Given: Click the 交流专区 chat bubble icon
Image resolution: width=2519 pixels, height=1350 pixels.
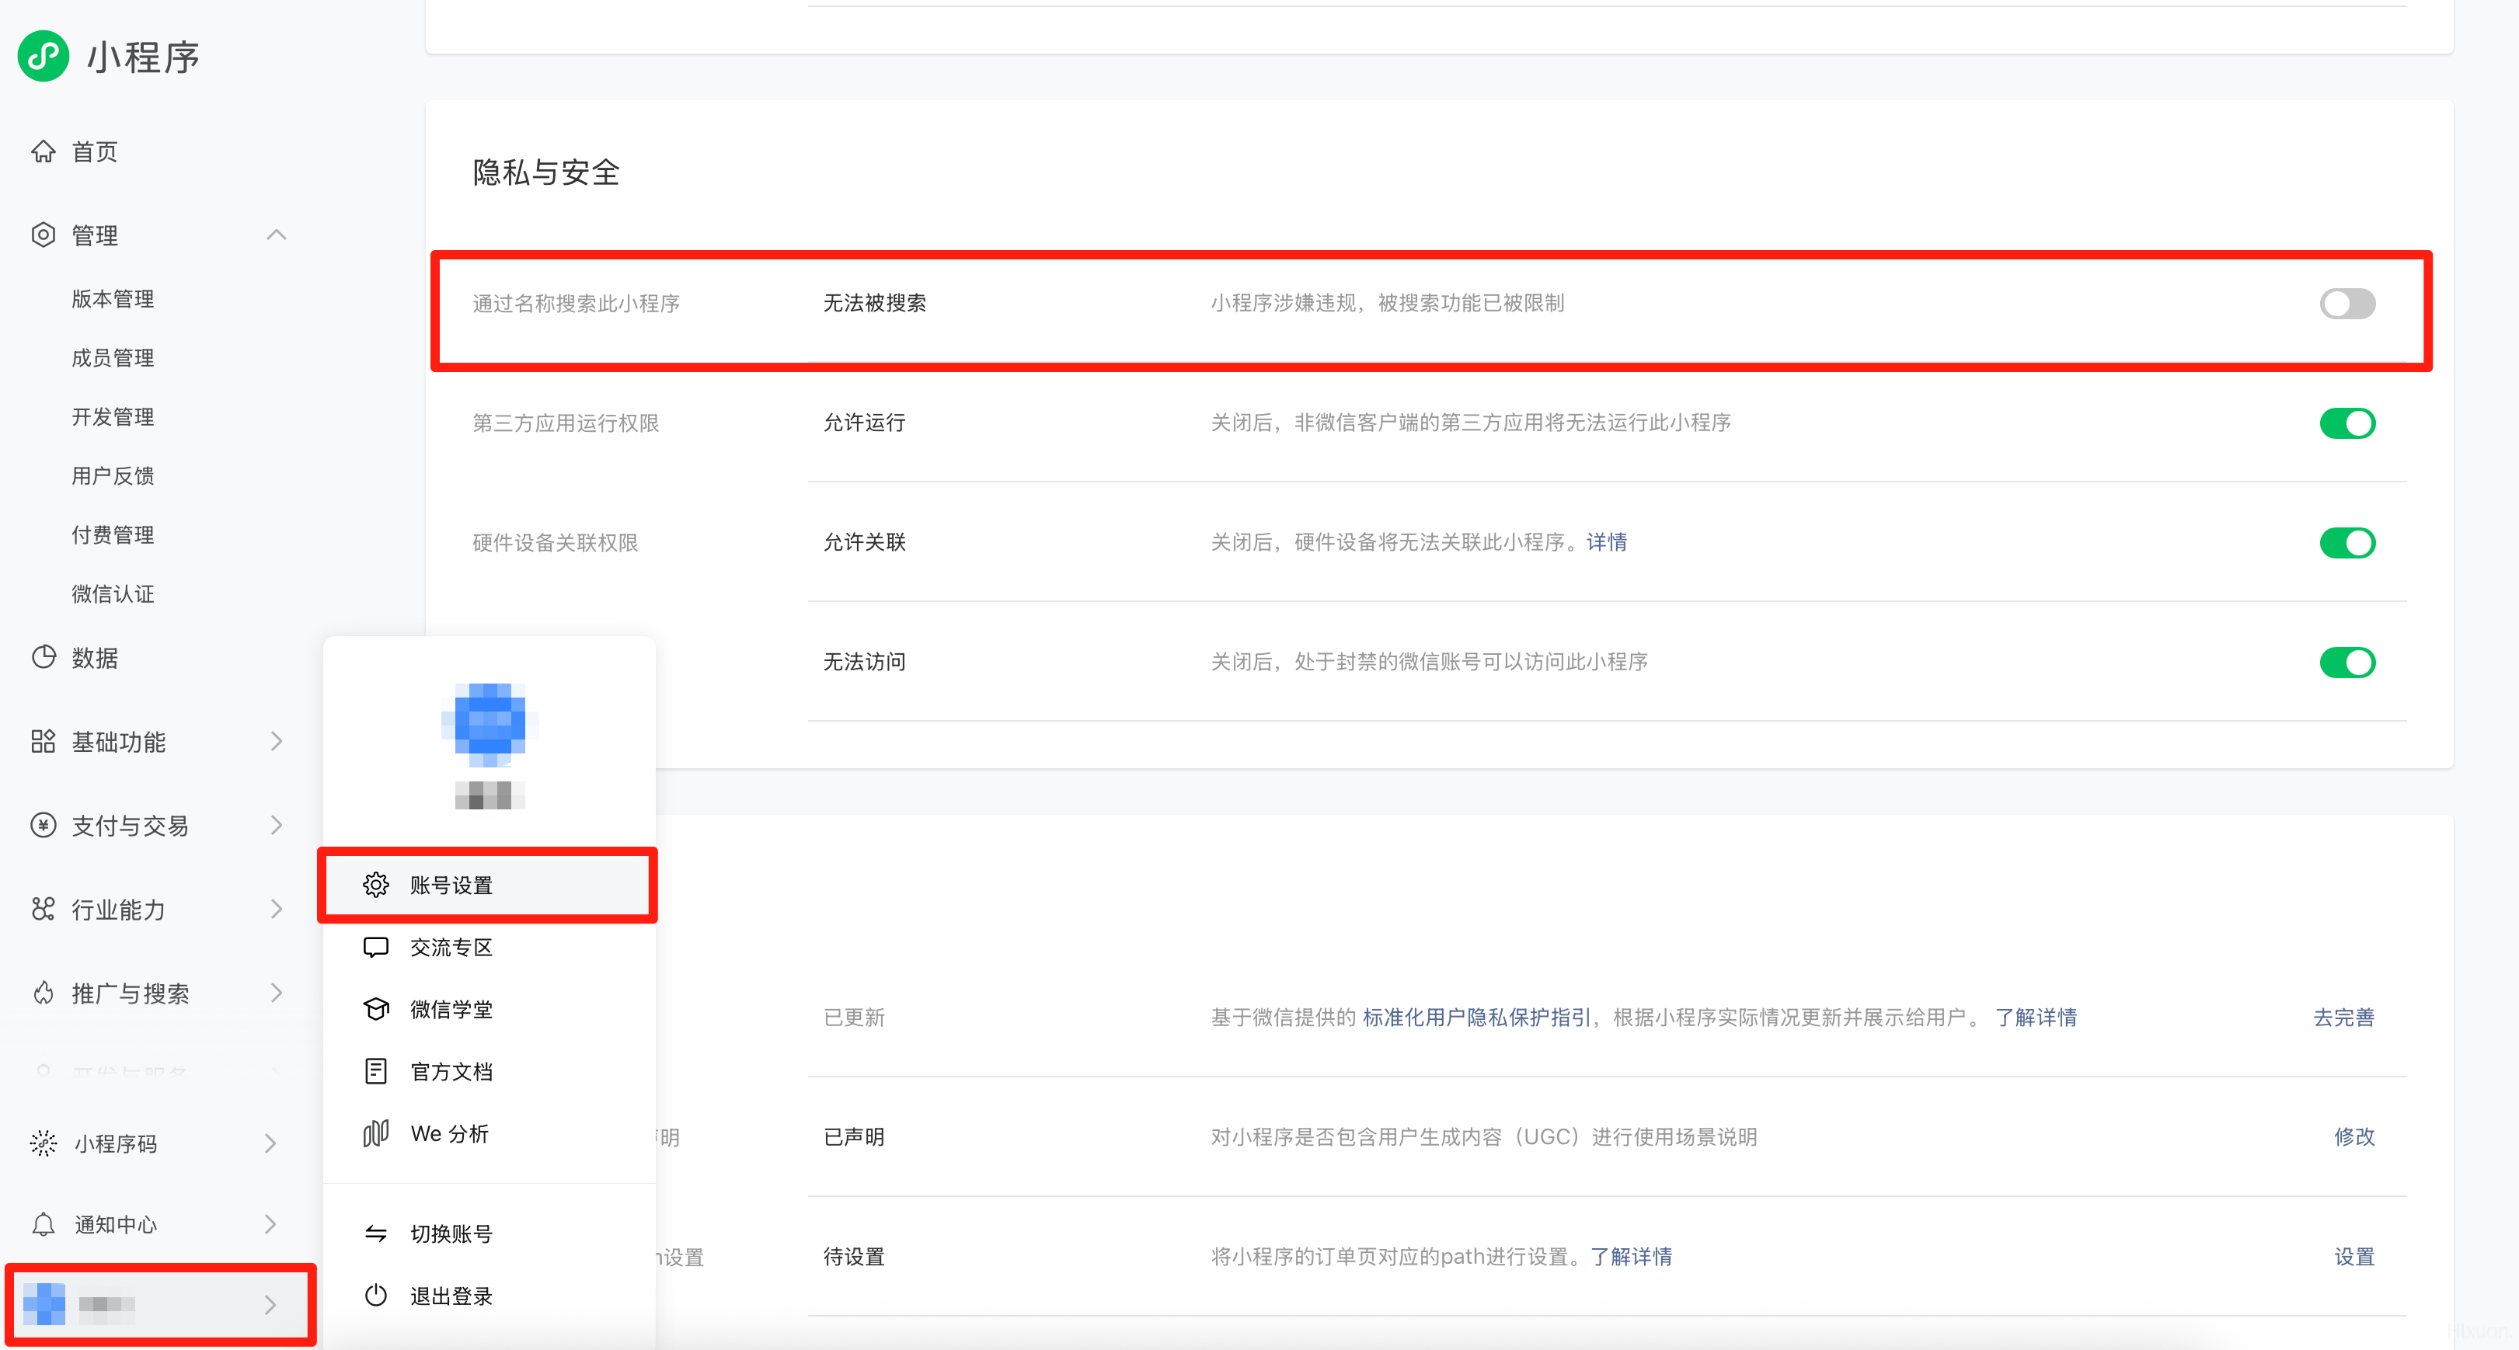Looking at the screenshot, I should (x=375, y=947).
